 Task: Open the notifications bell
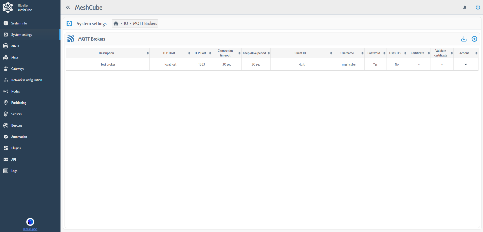tap(465, 7)
